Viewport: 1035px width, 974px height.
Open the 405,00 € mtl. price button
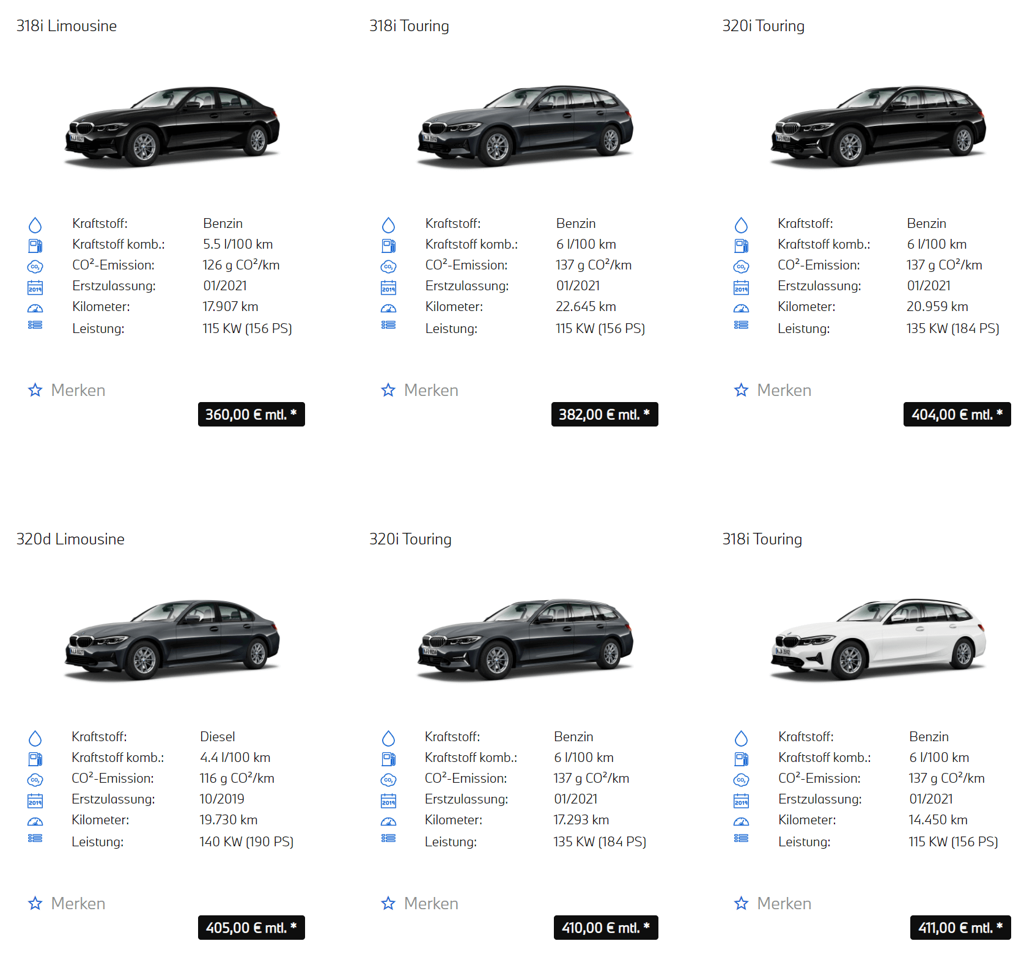pyautogui.click(x=251, y=928)
